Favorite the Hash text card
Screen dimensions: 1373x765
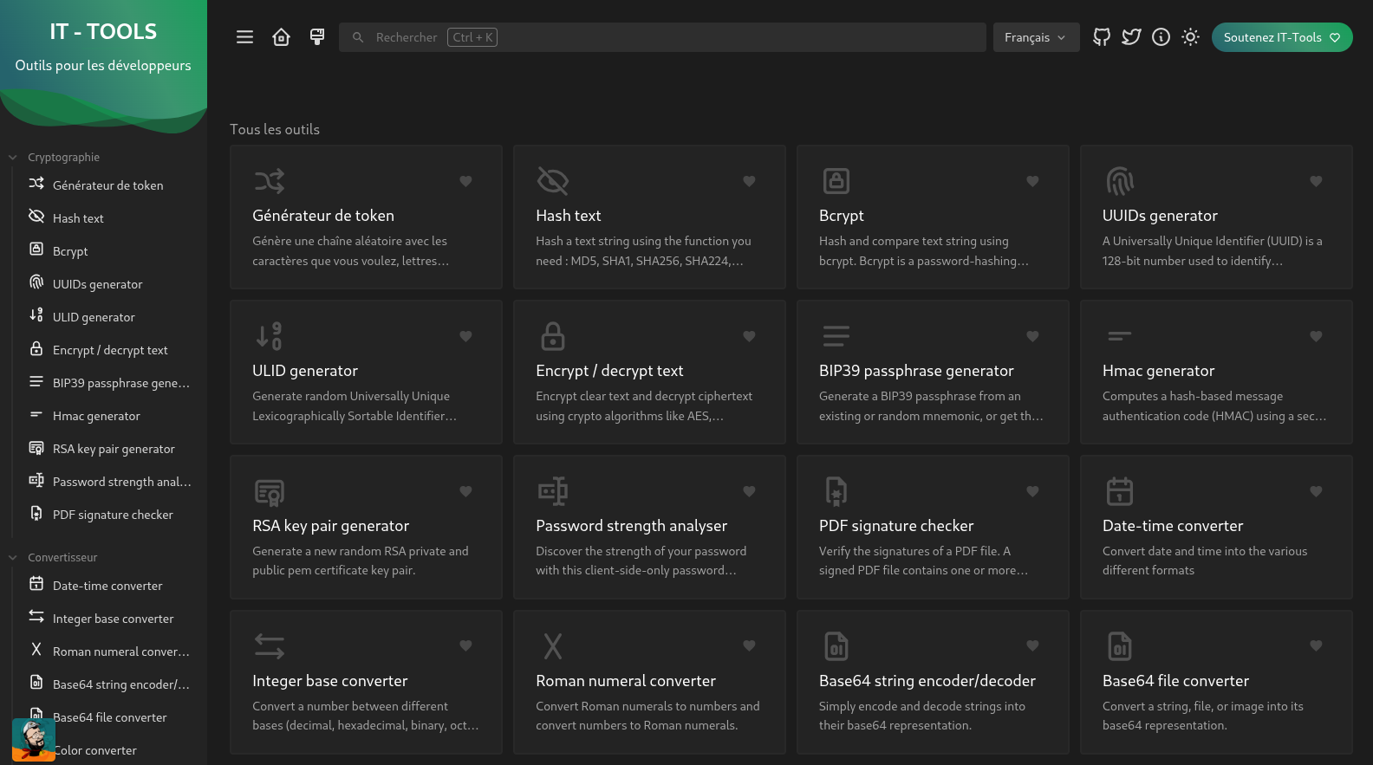pyautogui.click(x=749, y=181)
